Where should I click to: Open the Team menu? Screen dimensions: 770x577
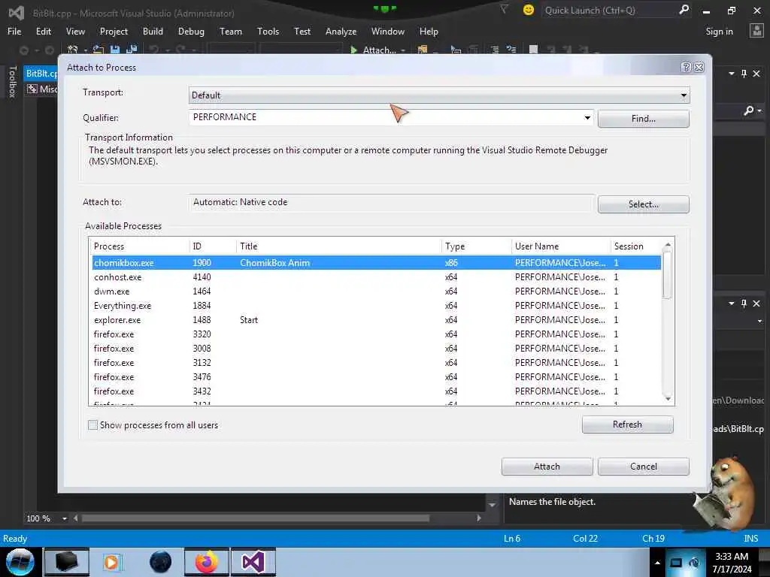click(x=230, y=32)
